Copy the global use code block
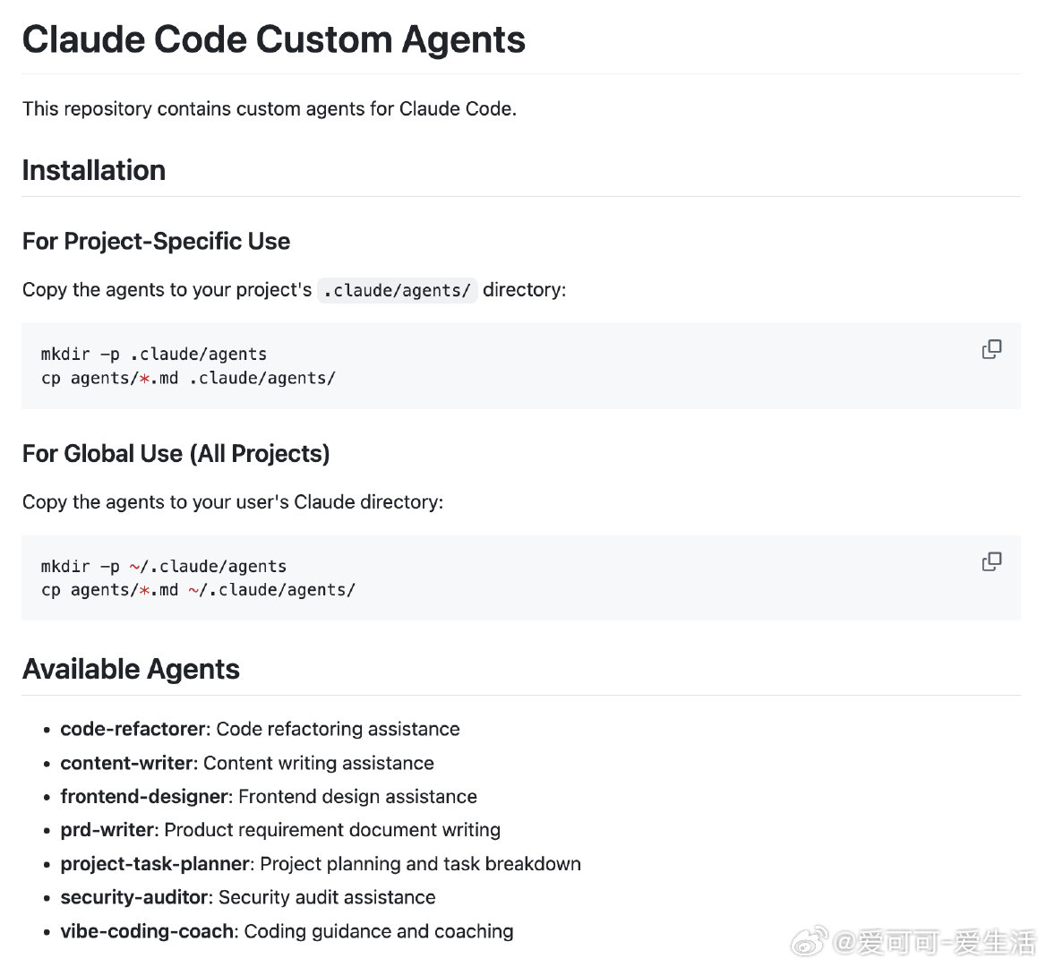This screenshot has height=967, width=1046. (x=991, y=561)
